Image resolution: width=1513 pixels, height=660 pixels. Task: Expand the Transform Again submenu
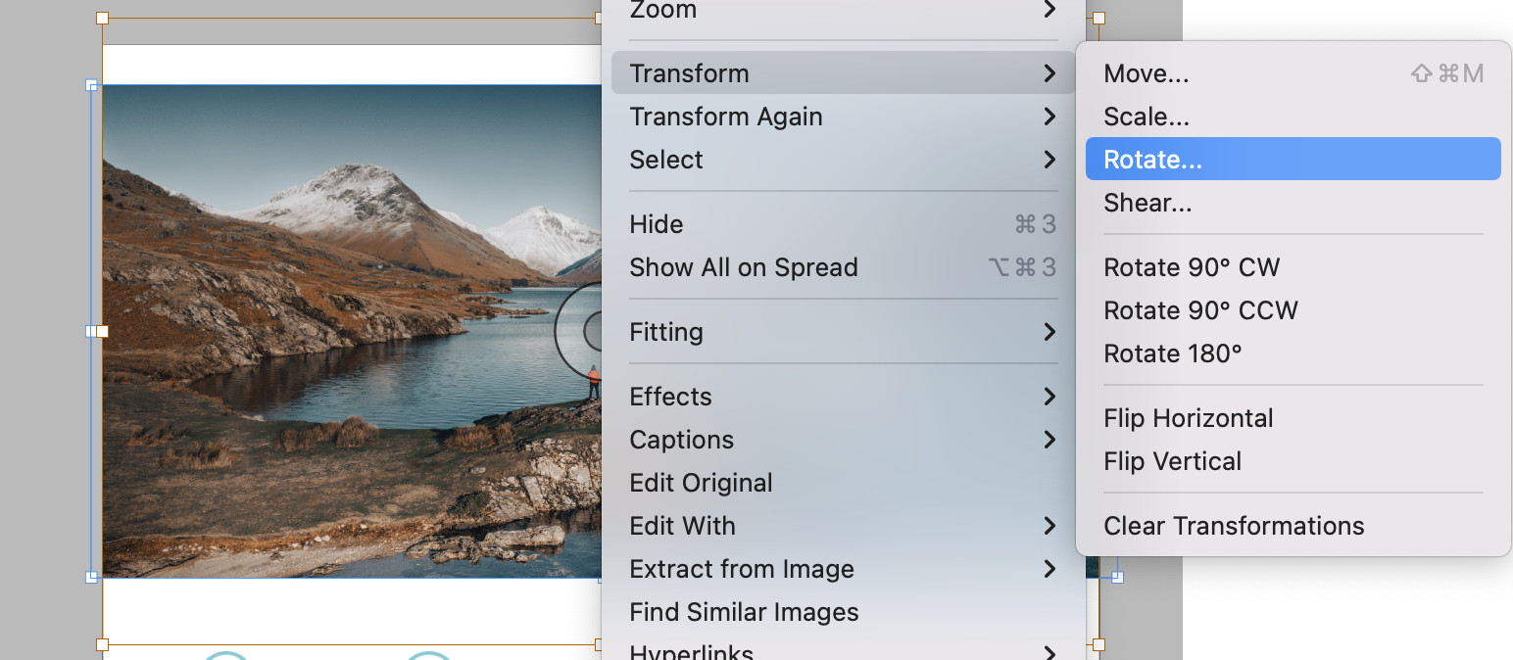[x=843, y=117]
